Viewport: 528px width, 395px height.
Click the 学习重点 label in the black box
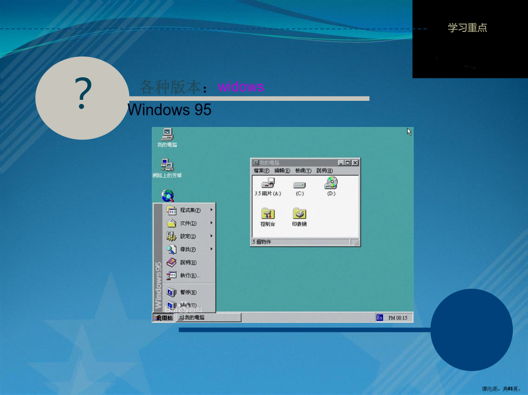467,28
